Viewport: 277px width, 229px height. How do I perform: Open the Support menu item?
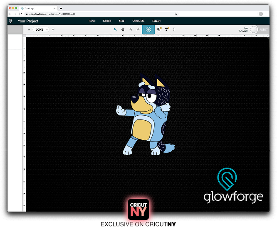156,21
